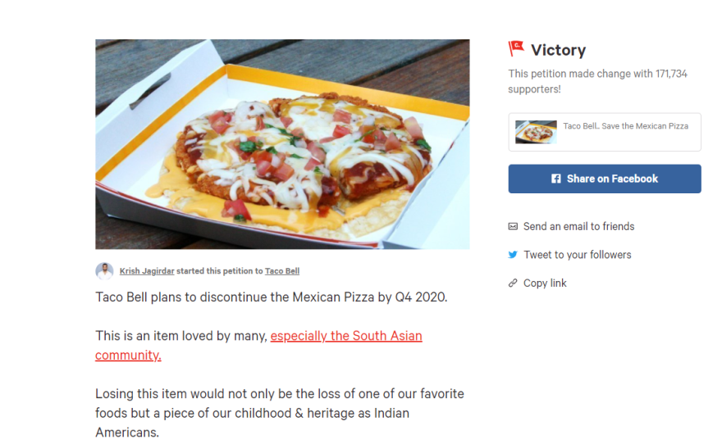Select Tweet to your followers
The height and width of the screenshot is (444, 722).
tap(578, 255)
